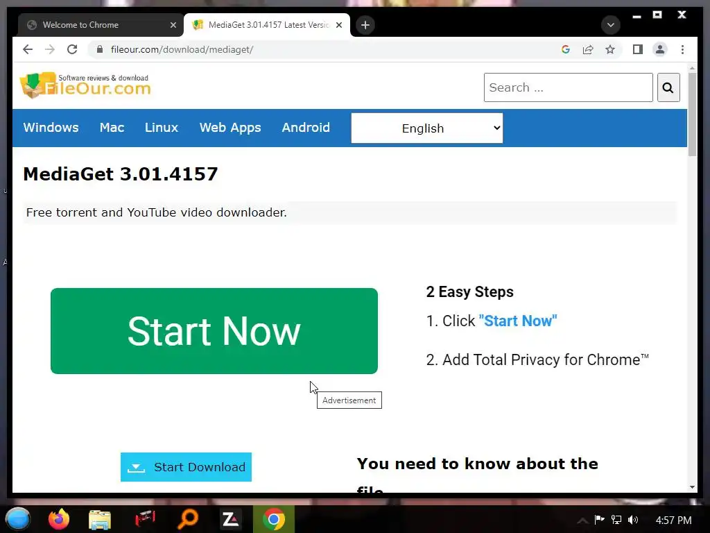Open the Google icon in address bar
The height and width of the screenshot is (533, 710).
(x=566, y=49)
